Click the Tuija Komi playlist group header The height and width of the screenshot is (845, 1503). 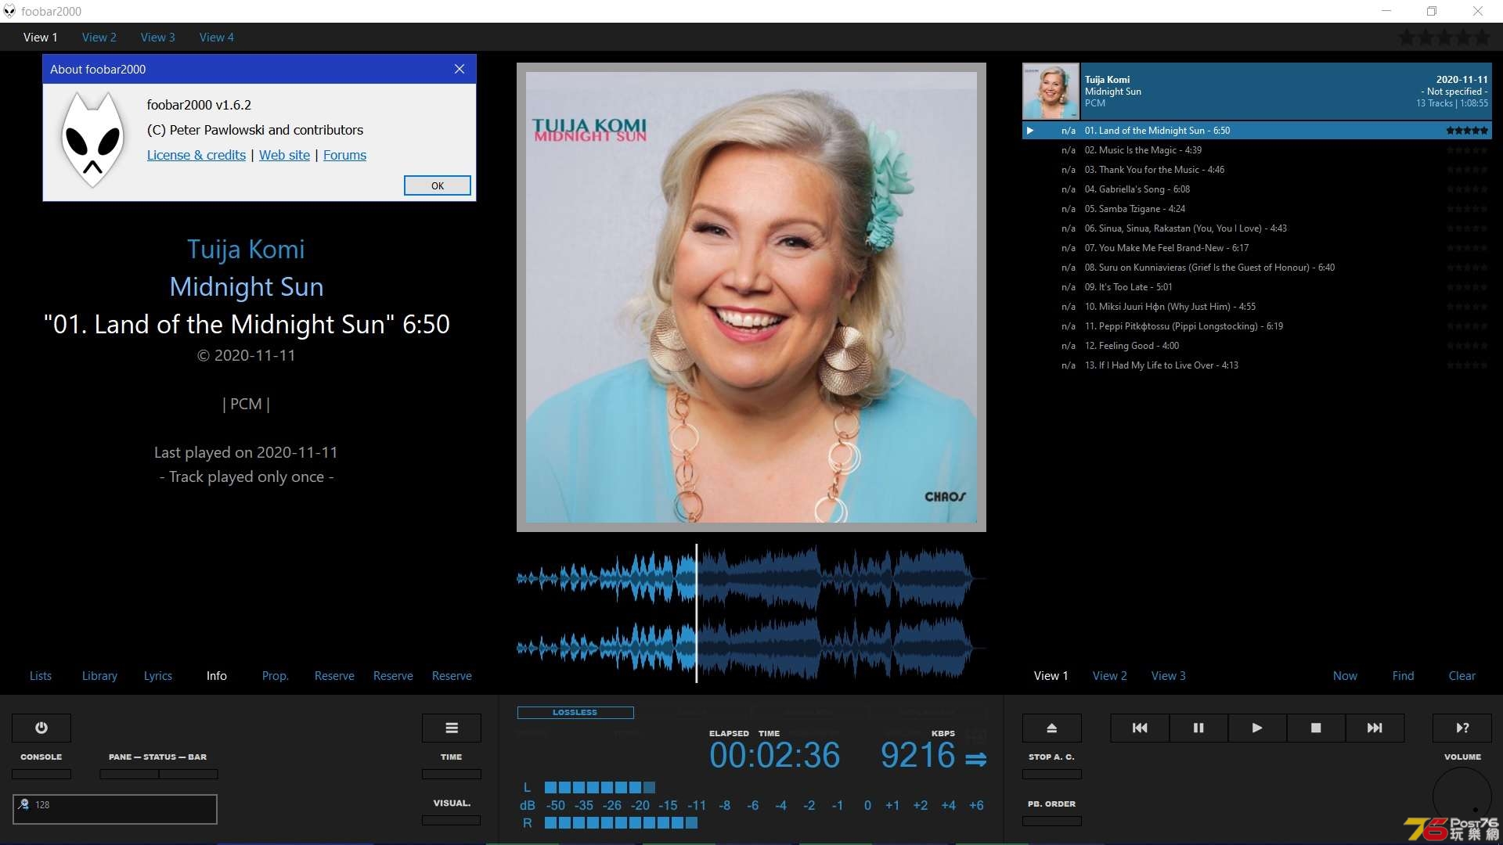pos(1256,92)
